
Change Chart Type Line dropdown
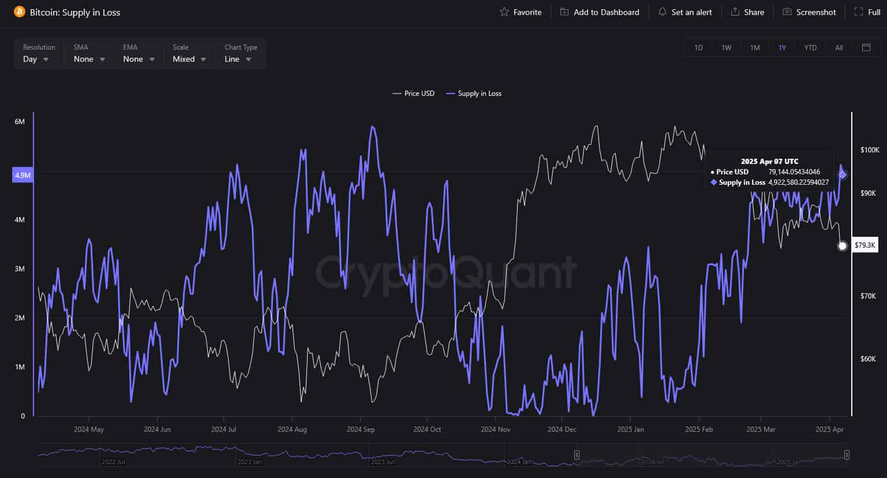(x=238, y=59)
